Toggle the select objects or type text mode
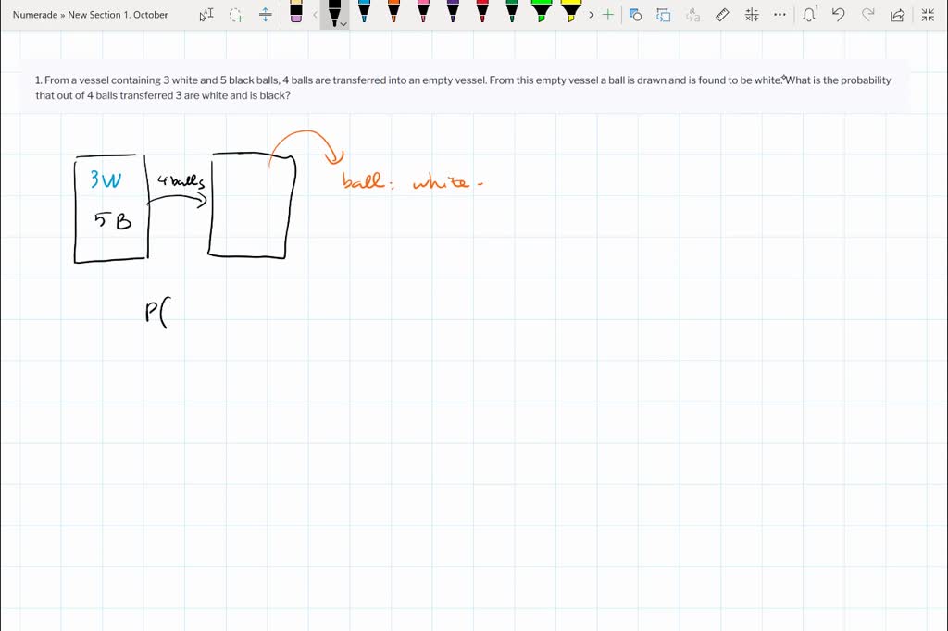Image resolution: width=948 pixels, height=631 pixels. point(206,15)
